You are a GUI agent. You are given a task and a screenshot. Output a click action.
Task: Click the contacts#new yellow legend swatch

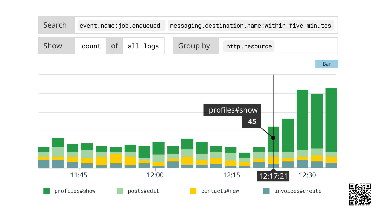coord(193,191)
